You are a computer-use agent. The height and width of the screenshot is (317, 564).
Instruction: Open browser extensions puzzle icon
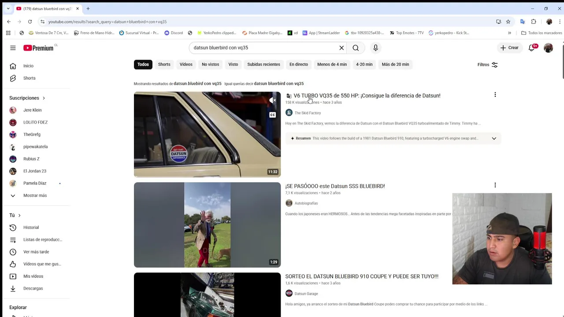click(534, 22)
